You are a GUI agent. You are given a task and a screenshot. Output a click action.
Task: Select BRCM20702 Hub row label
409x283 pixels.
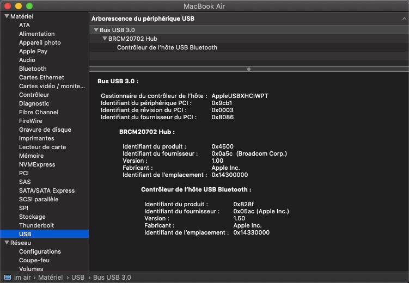[x=133, y=39]
